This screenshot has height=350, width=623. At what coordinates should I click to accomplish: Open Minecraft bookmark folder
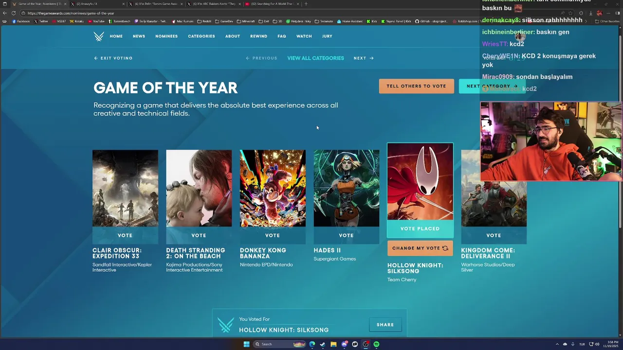tap(246, 21)
